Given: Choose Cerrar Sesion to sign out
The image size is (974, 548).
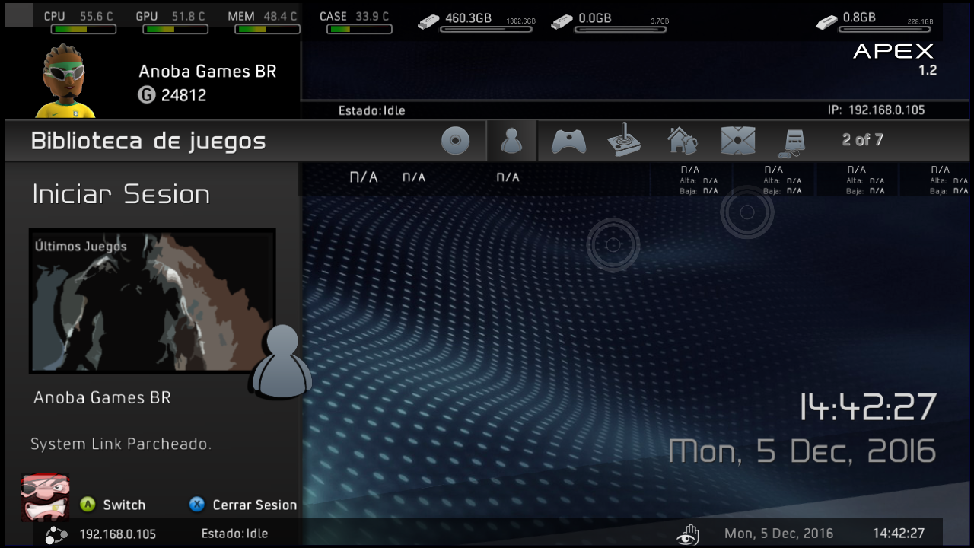Looking at the screenshot, I should click(254, 505).
